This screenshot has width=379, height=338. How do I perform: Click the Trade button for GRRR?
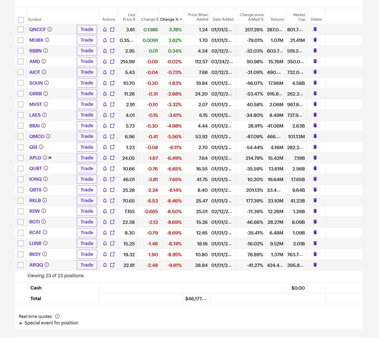point(87,94)
